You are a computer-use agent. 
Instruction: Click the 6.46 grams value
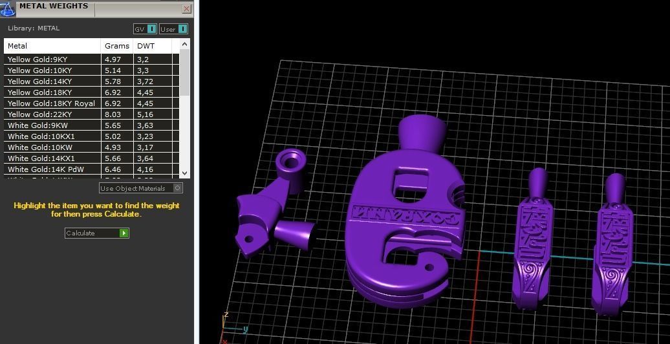[x=113, y=169]
